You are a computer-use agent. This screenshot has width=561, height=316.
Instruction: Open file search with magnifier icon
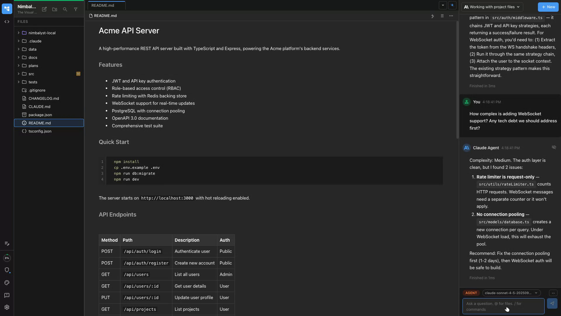65,9
